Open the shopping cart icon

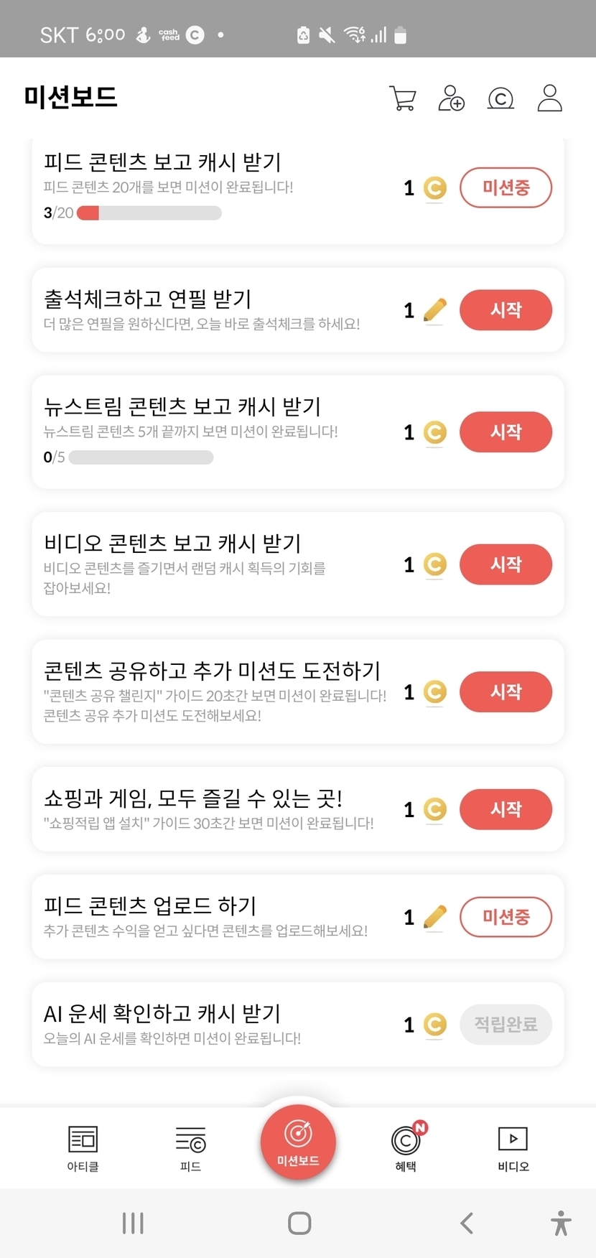click(403, 98)
